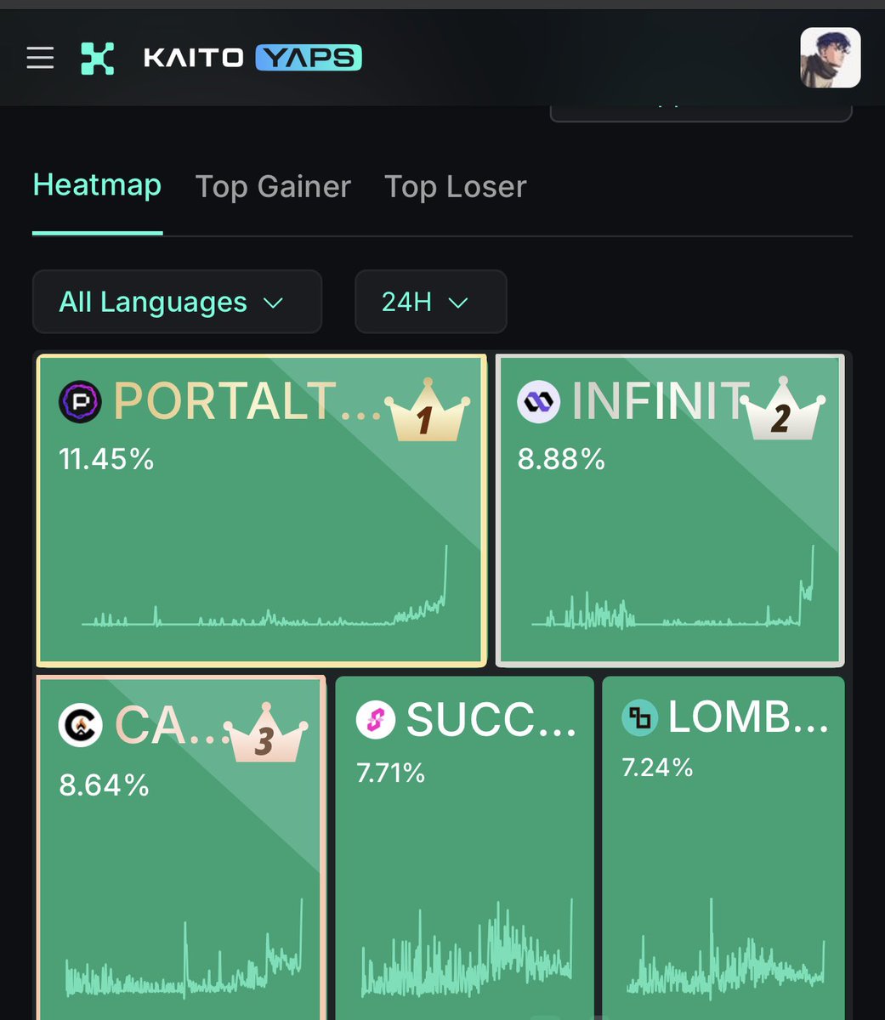Click the PORTALT project logo icon
Image resolution: width=885 pixels, height=1020 pixels.
[x=80, y=401]
